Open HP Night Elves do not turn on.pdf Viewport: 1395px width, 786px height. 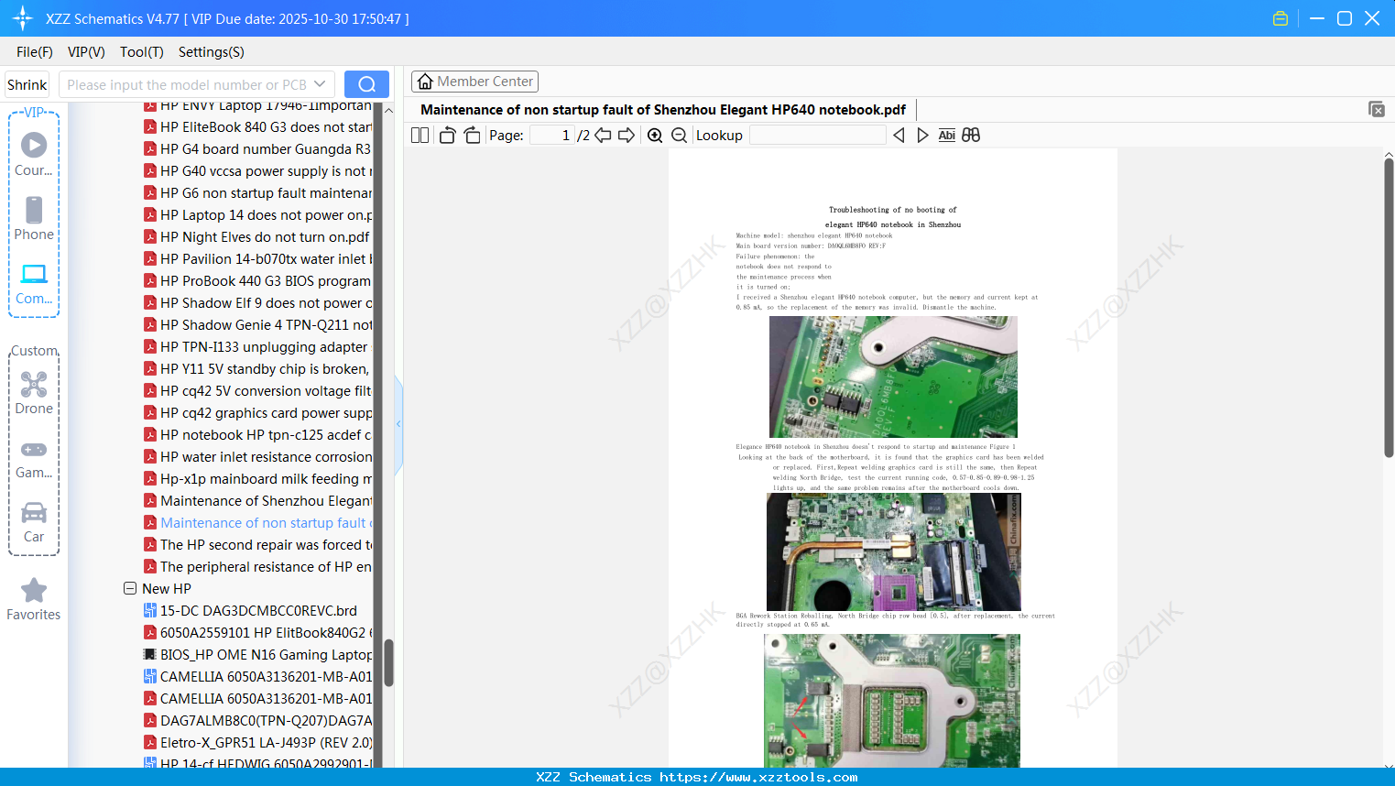[x=257, y=237]
